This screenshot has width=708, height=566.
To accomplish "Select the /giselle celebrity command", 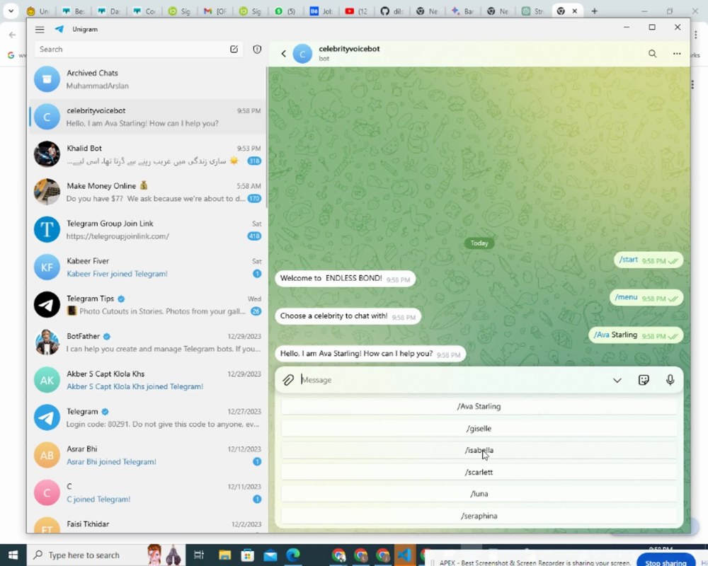I will click(x=479, y=428).
